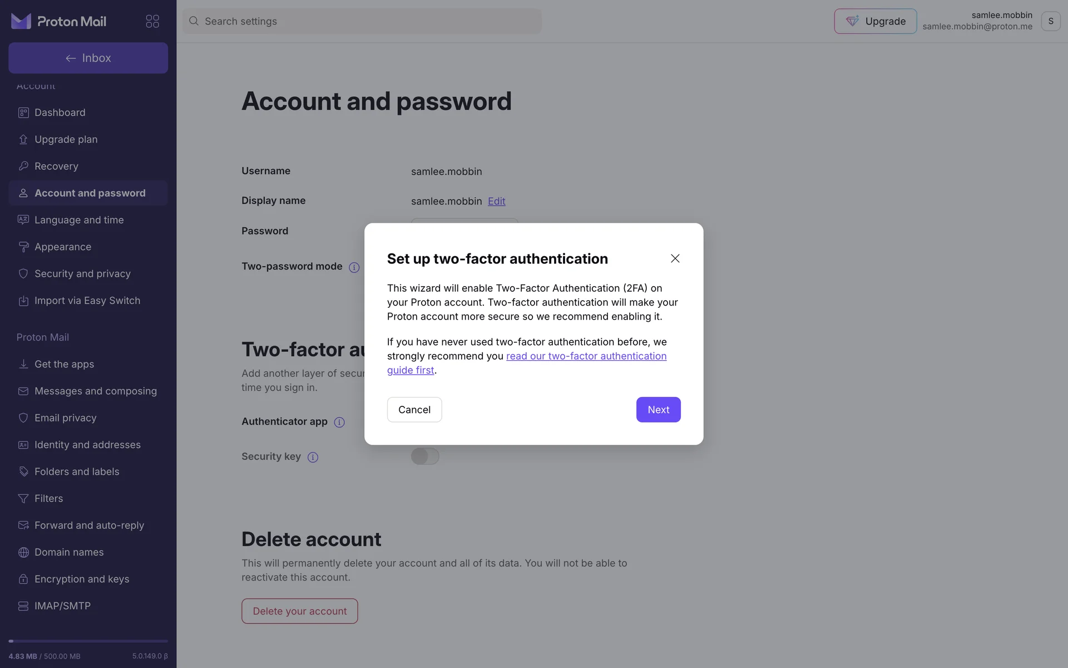Click the info icon beside Authenticator app
The width and height of the screenshot is (1068, 668).
pyautogui.click(x=339, y=423)
